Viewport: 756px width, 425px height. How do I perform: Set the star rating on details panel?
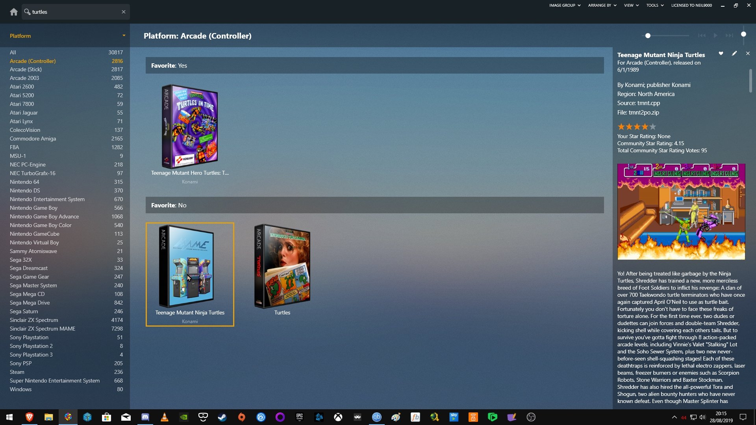click(637, 127)
